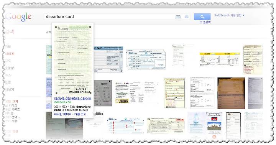276x145 pixels.
Task: Click the Google logo
Action: 18,17
